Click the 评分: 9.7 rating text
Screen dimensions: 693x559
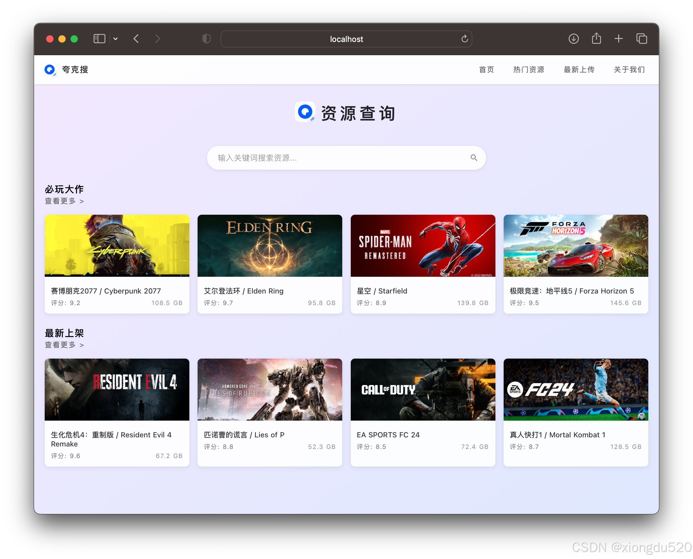point(218,303)
